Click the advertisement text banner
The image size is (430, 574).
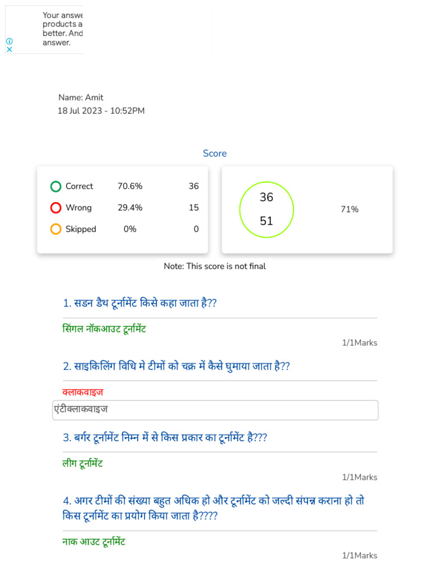[x=63, y=29]
